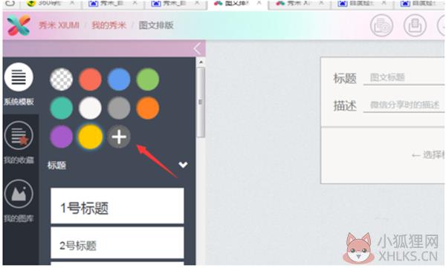The height and width of the screenshot is (268, 446).
Task: Switch to the third 秀米 browser tab
Action: coord(175,4)
